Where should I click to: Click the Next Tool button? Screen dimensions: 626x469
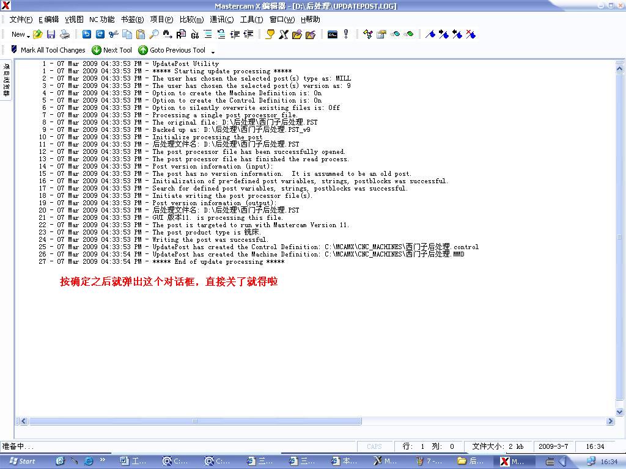[x=112, y=50]
